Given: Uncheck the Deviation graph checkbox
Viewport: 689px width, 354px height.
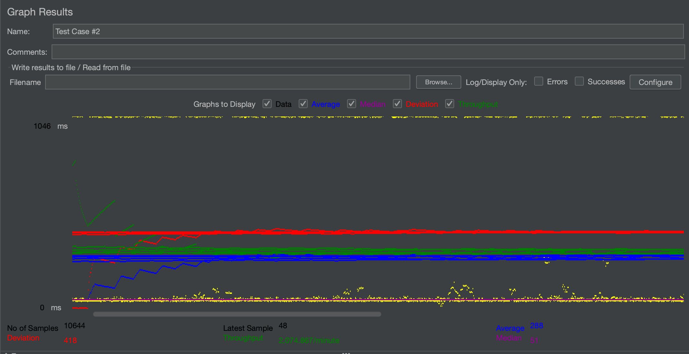Looking at the screenshot, I should [397, 104].
